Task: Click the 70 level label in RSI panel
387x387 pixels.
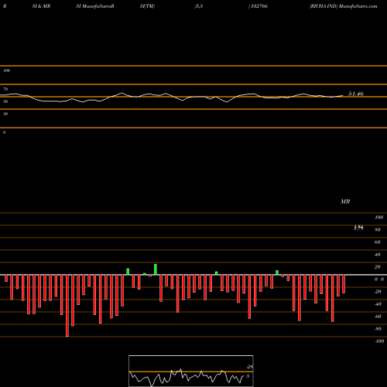Action: (x=5, y=89)
